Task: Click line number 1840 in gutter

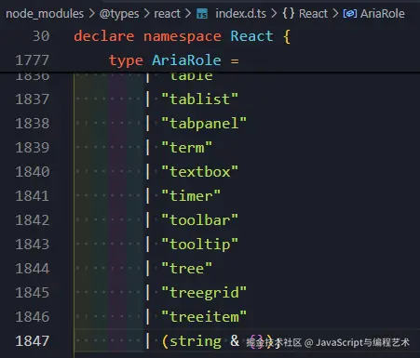Action: [33, 172]
